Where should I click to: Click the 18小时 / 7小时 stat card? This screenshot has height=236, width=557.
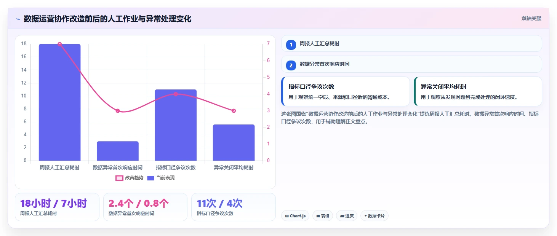click(57, 207)
